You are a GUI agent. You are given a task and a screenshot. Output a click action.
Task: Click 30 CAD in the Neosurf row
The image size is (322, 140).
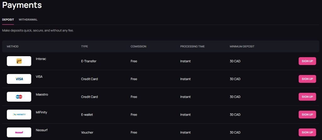tap(235, 132)
